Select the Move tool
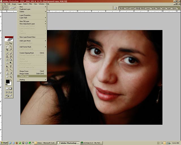 pyautogui.click(x=11, y=43)
